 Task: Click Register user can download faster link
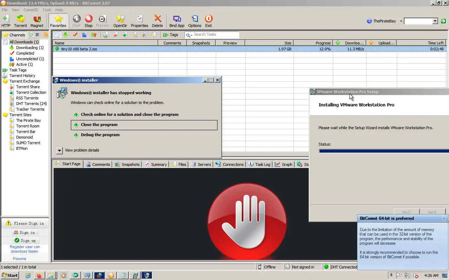pos(25,249)
